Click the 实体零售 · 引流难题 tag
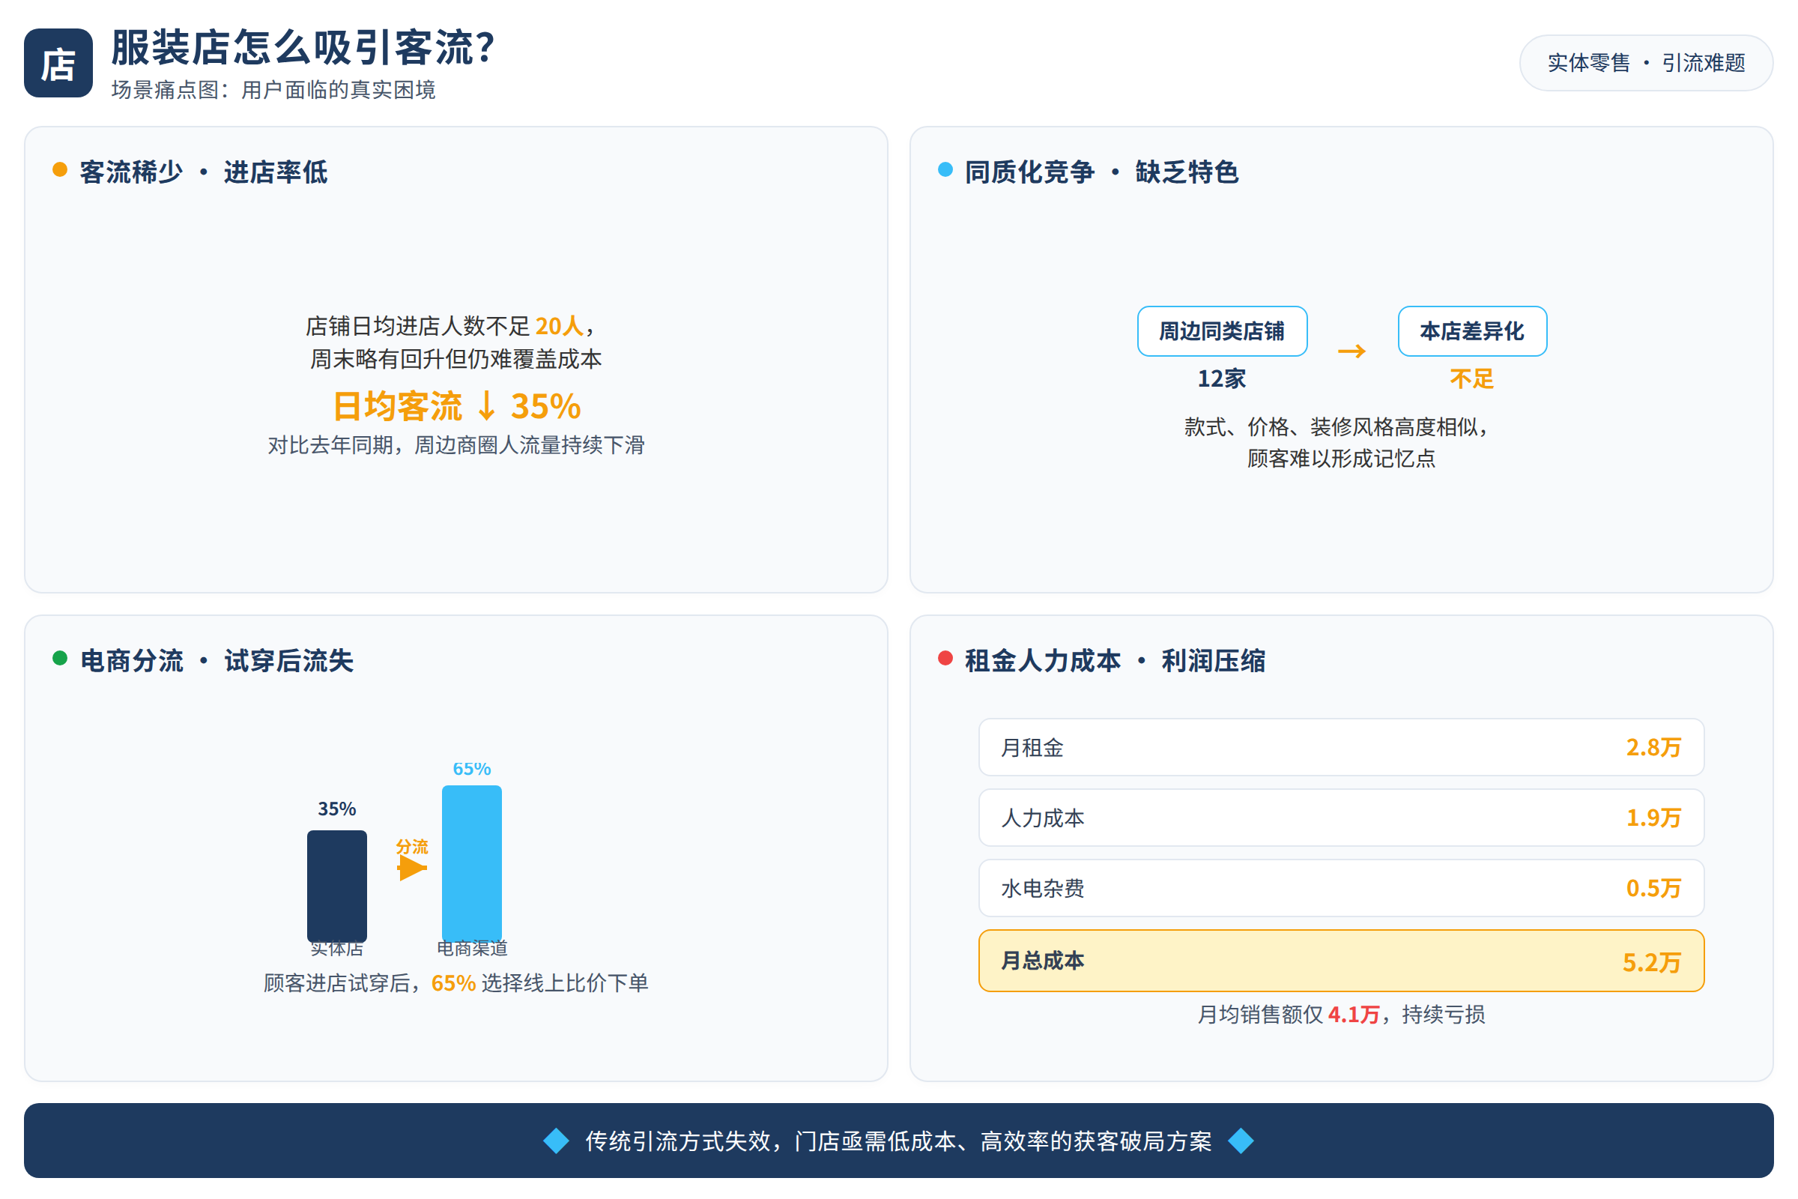The height and width of the screenshot is (1199, 1798). click(x=1646, y=63)
